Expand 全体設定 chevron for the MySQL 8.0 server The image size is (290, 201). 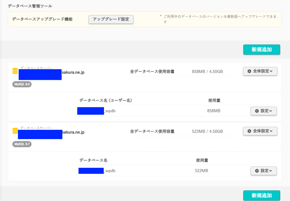[271, 71]
